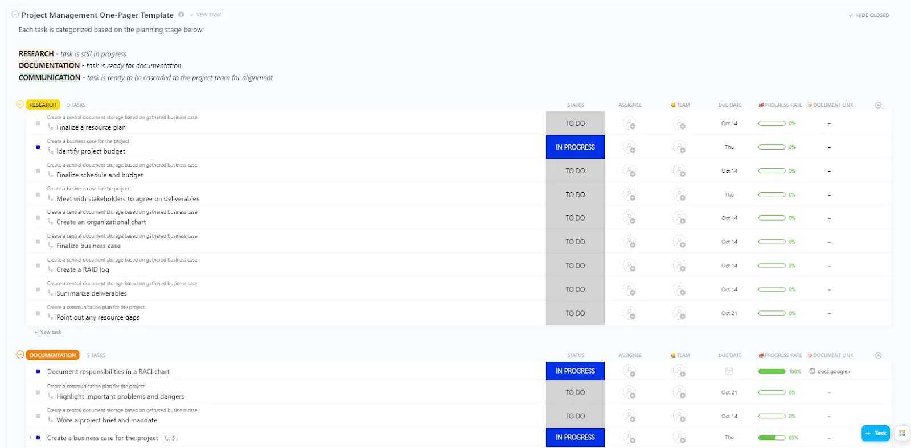Edit due date Oct 21 of Point out resource gaps
Screen dimensions: 911x448
pyautogui.click(x=729, y=313)
